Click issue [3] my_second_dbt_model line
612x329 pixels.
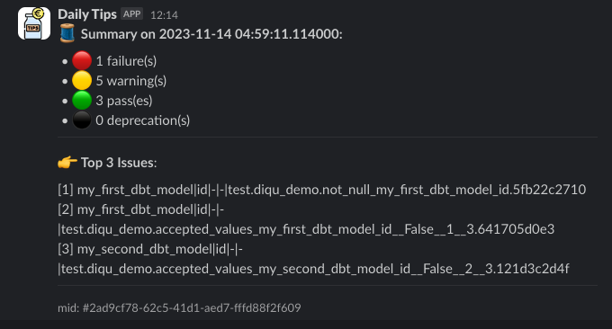[313, 259]
